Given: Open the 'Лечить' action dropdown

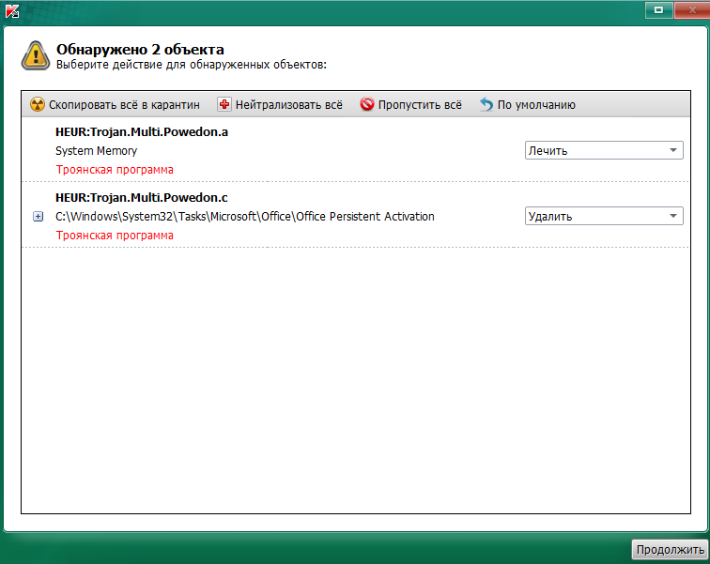Looking at the screenshot, I should pyautogui.click(x=604, y=150).
